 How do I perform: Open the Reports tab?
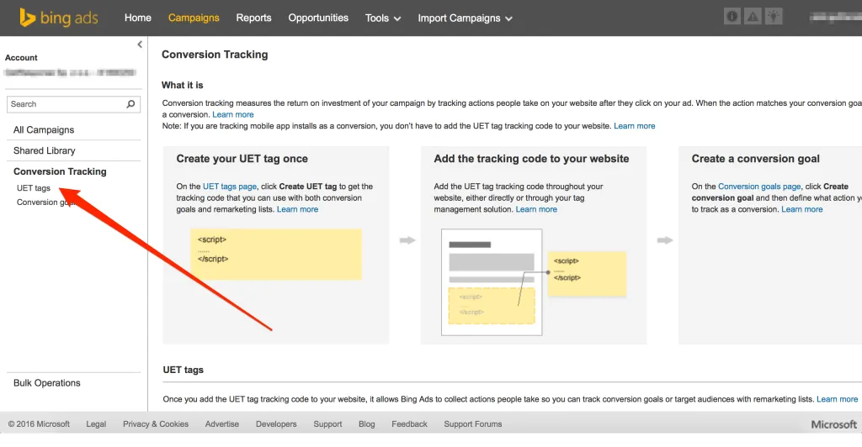(253, 18)
